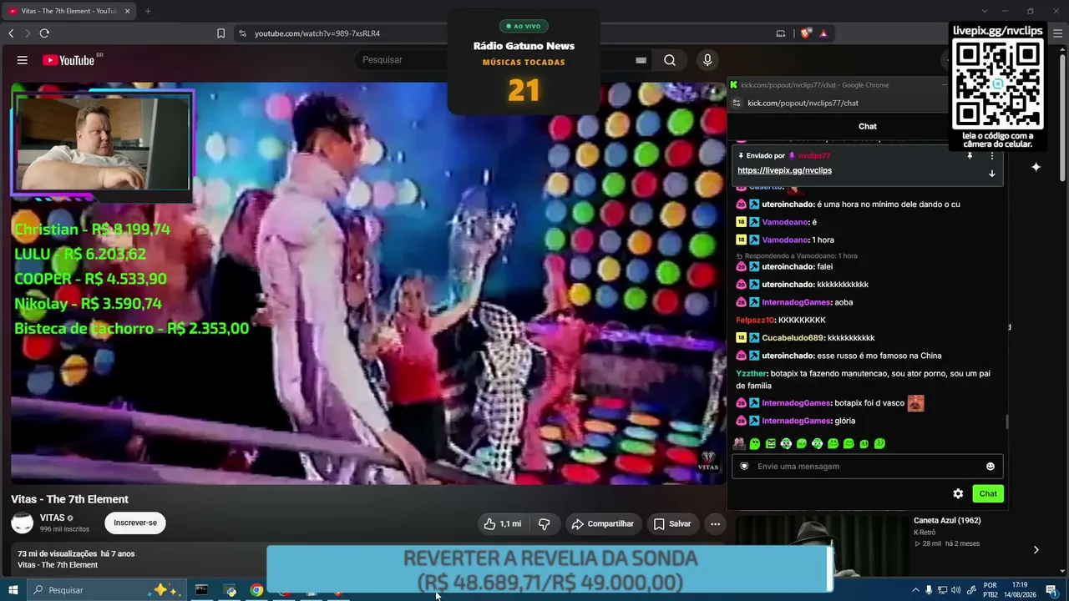Close the Vitas browser tab
This screenshot has height=601, width=1069.
tap(128, 11)
